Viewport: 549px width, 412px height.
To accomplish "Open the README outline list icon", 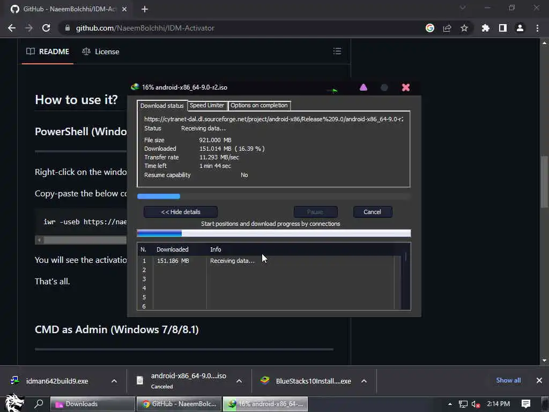I will click(337, 51).
